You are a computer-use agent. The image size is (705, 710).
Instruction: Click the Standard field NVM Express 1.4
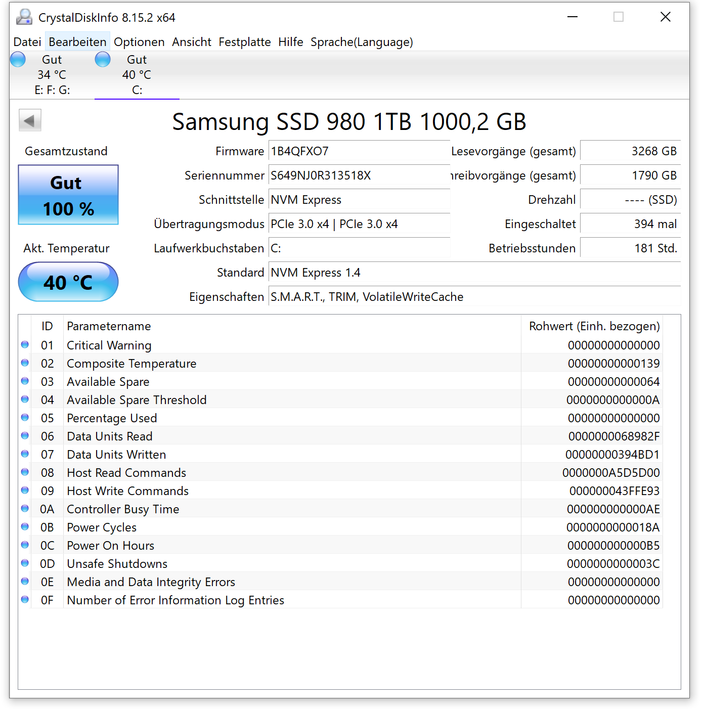tap(474, 273)
